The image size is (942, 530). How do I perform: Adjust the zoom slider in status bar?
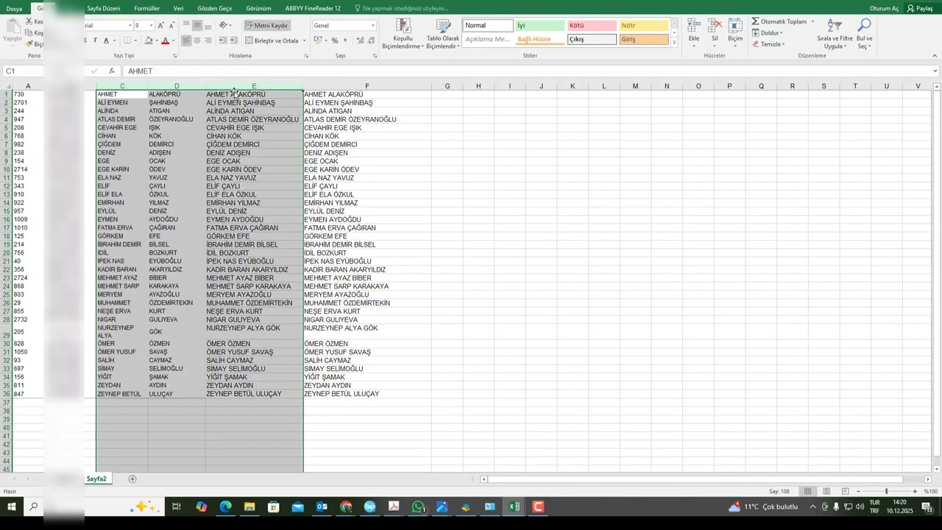pyautogui.click(x=886, y=491)
